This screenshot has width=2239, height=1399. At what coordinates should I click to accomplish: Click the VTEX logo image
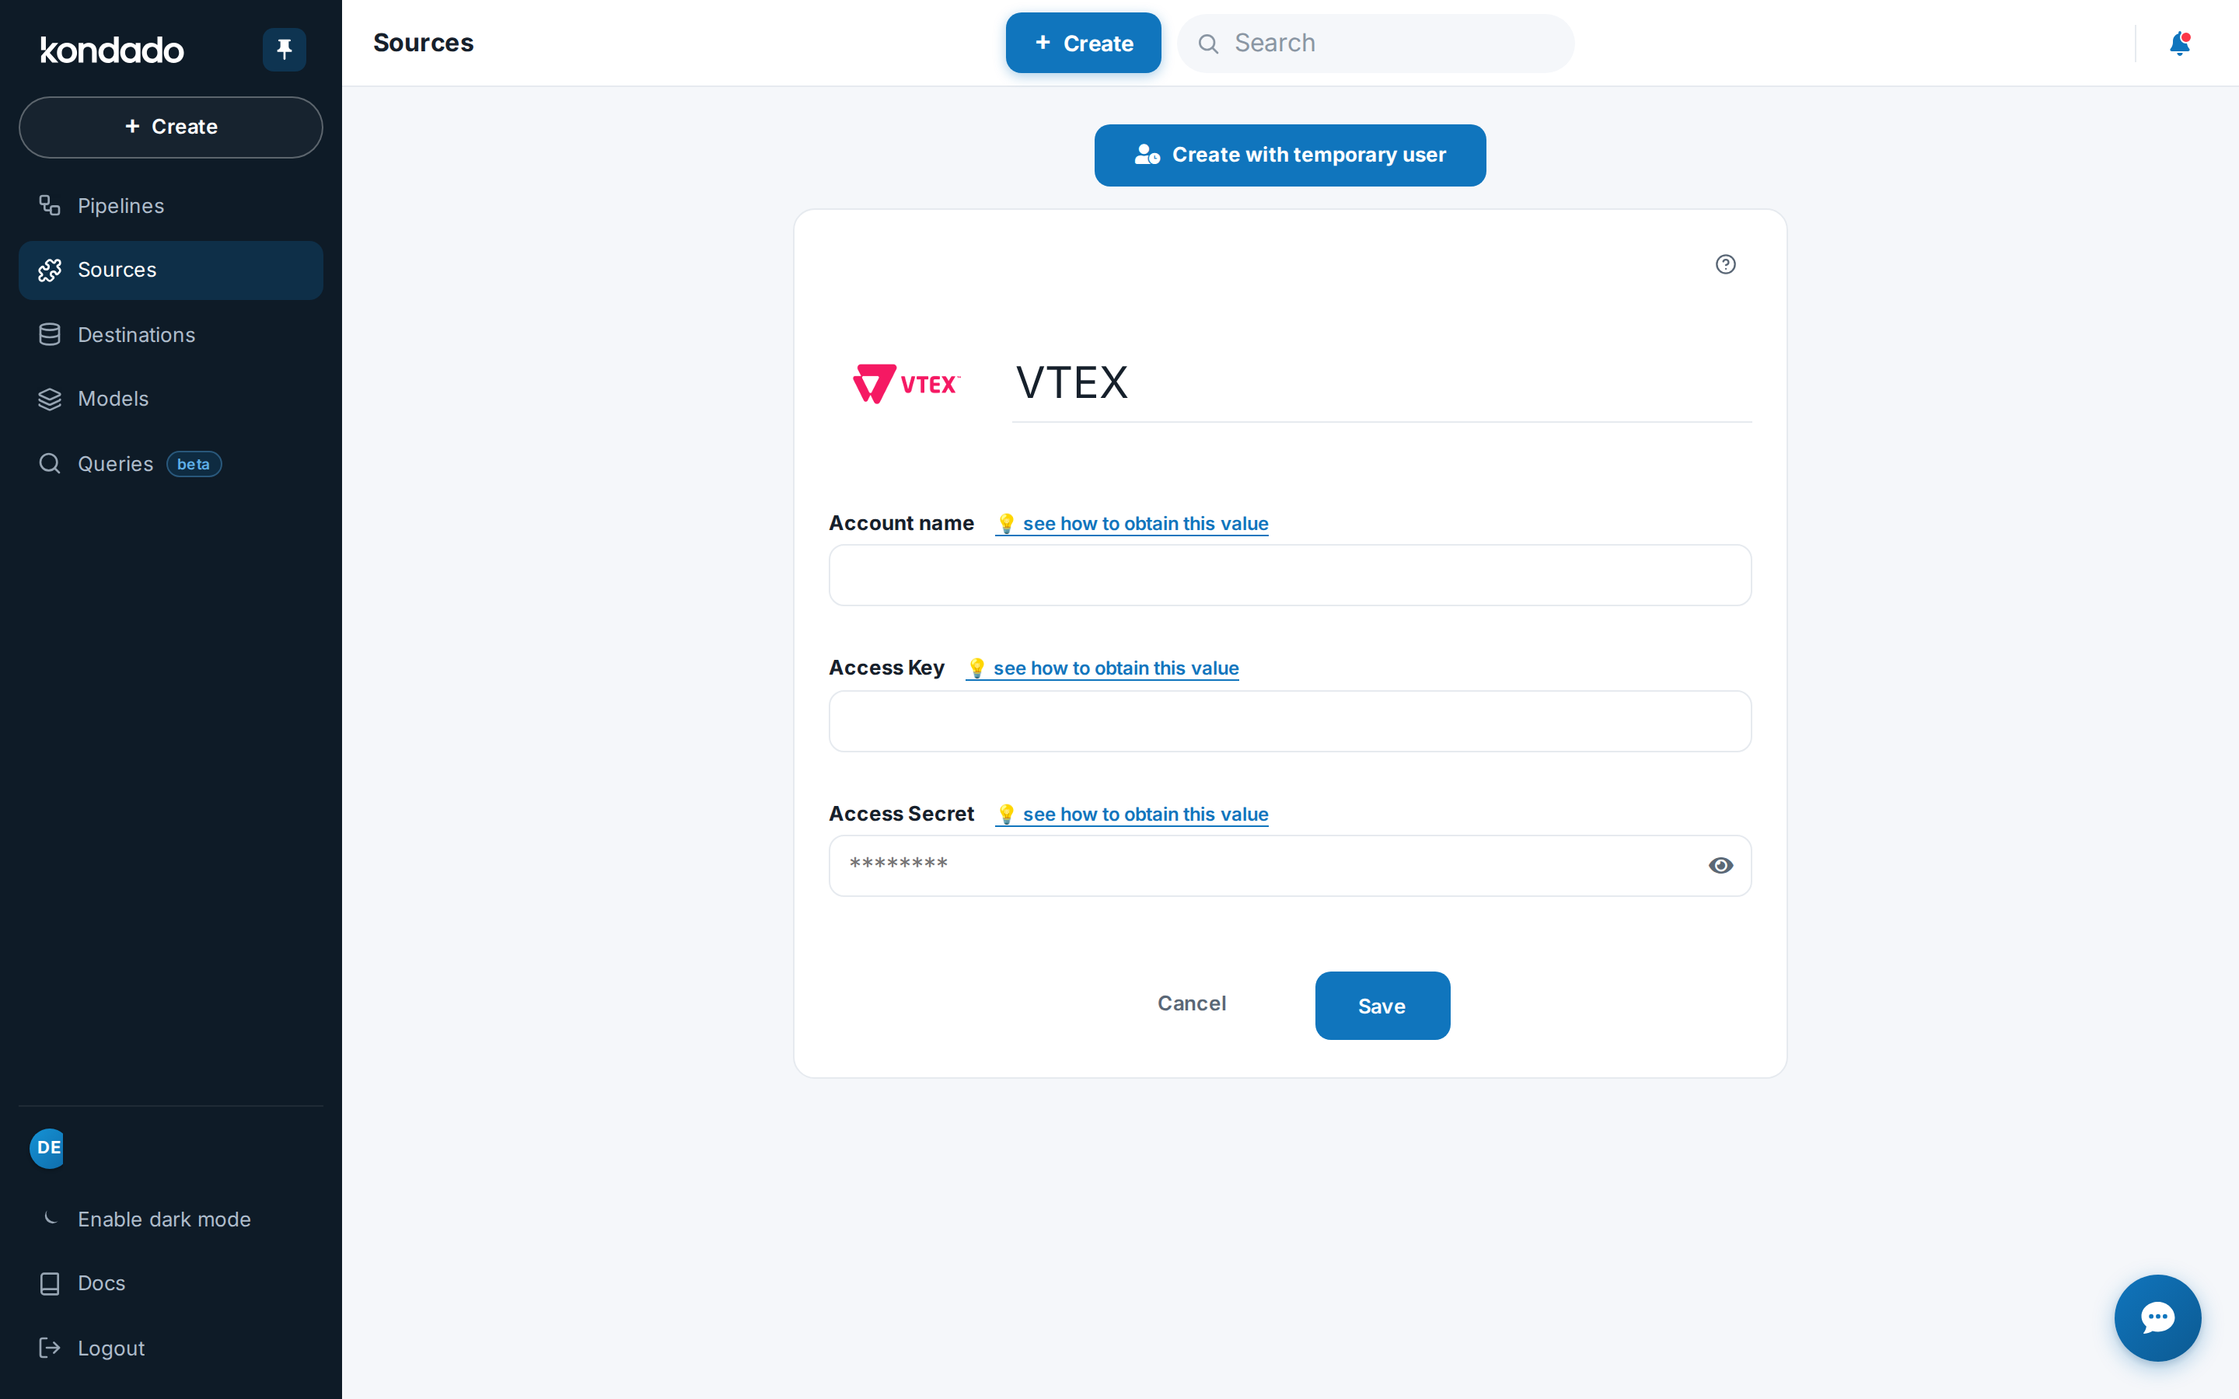point(906,383)
